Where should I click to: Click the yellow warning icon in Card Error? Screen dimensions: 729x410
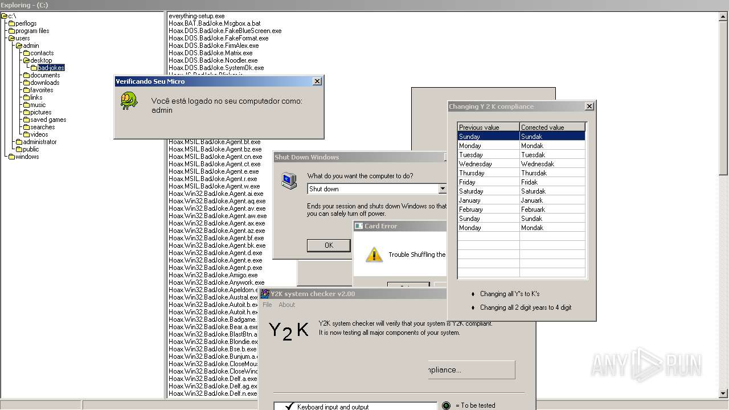coord(374,255)
